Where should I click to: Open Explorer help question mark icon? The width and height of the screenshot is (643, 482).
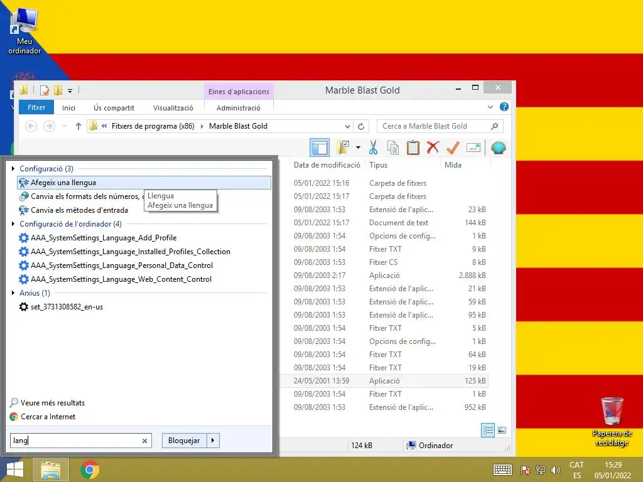pos(504,107)
